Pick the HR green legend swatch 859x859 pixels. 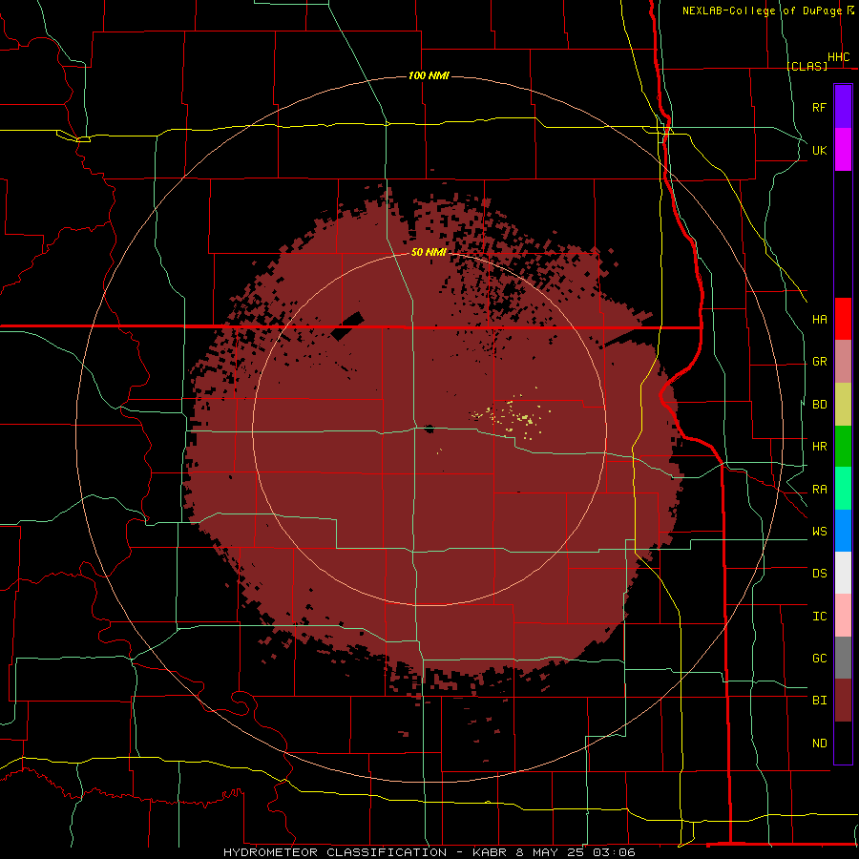click(x=843, y=446)
